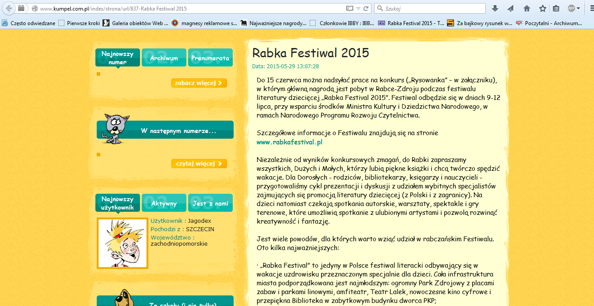
Task: Open the Pierwsze kroki bookmark
Action: click(79, 23)
